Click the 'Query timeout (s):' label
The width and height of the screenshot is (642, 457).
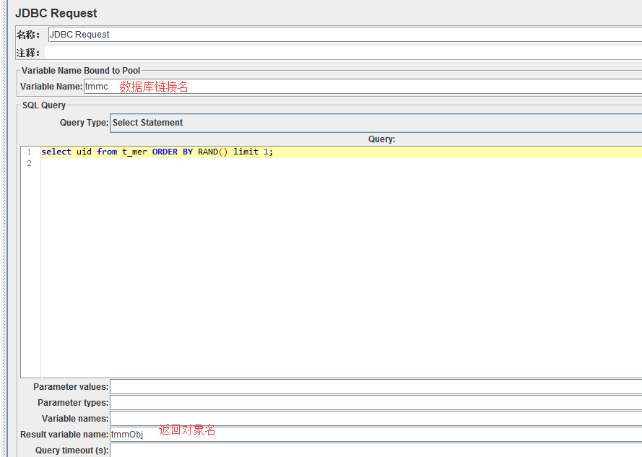(x=71, y=451)
